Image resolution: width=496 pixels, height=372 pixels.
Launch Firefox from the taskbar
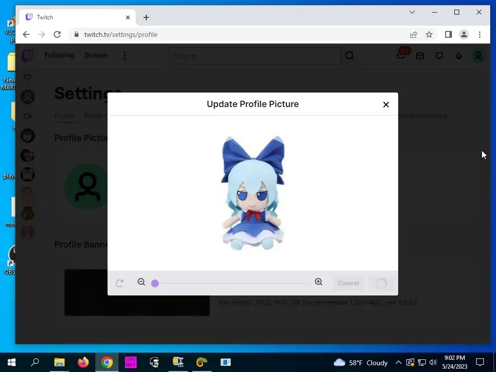[x=83, y=362]
